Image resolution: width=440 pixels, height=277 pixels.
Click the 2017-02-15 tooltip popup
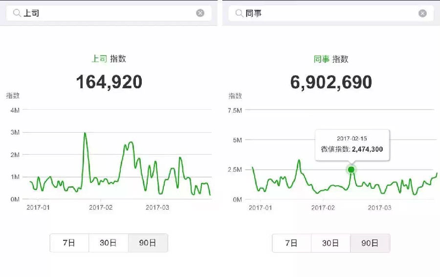[x=352, y=144]
